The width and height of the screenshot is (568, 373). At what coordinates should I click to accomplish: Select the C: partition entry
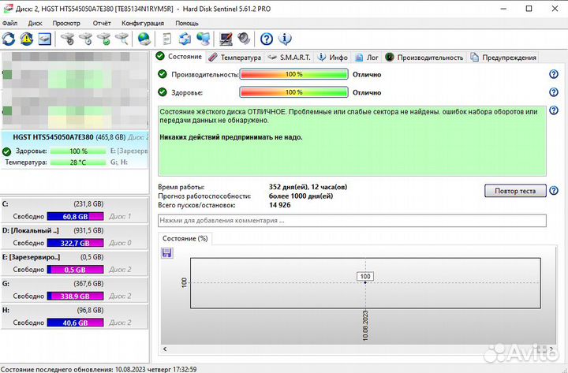coord(75,211)
